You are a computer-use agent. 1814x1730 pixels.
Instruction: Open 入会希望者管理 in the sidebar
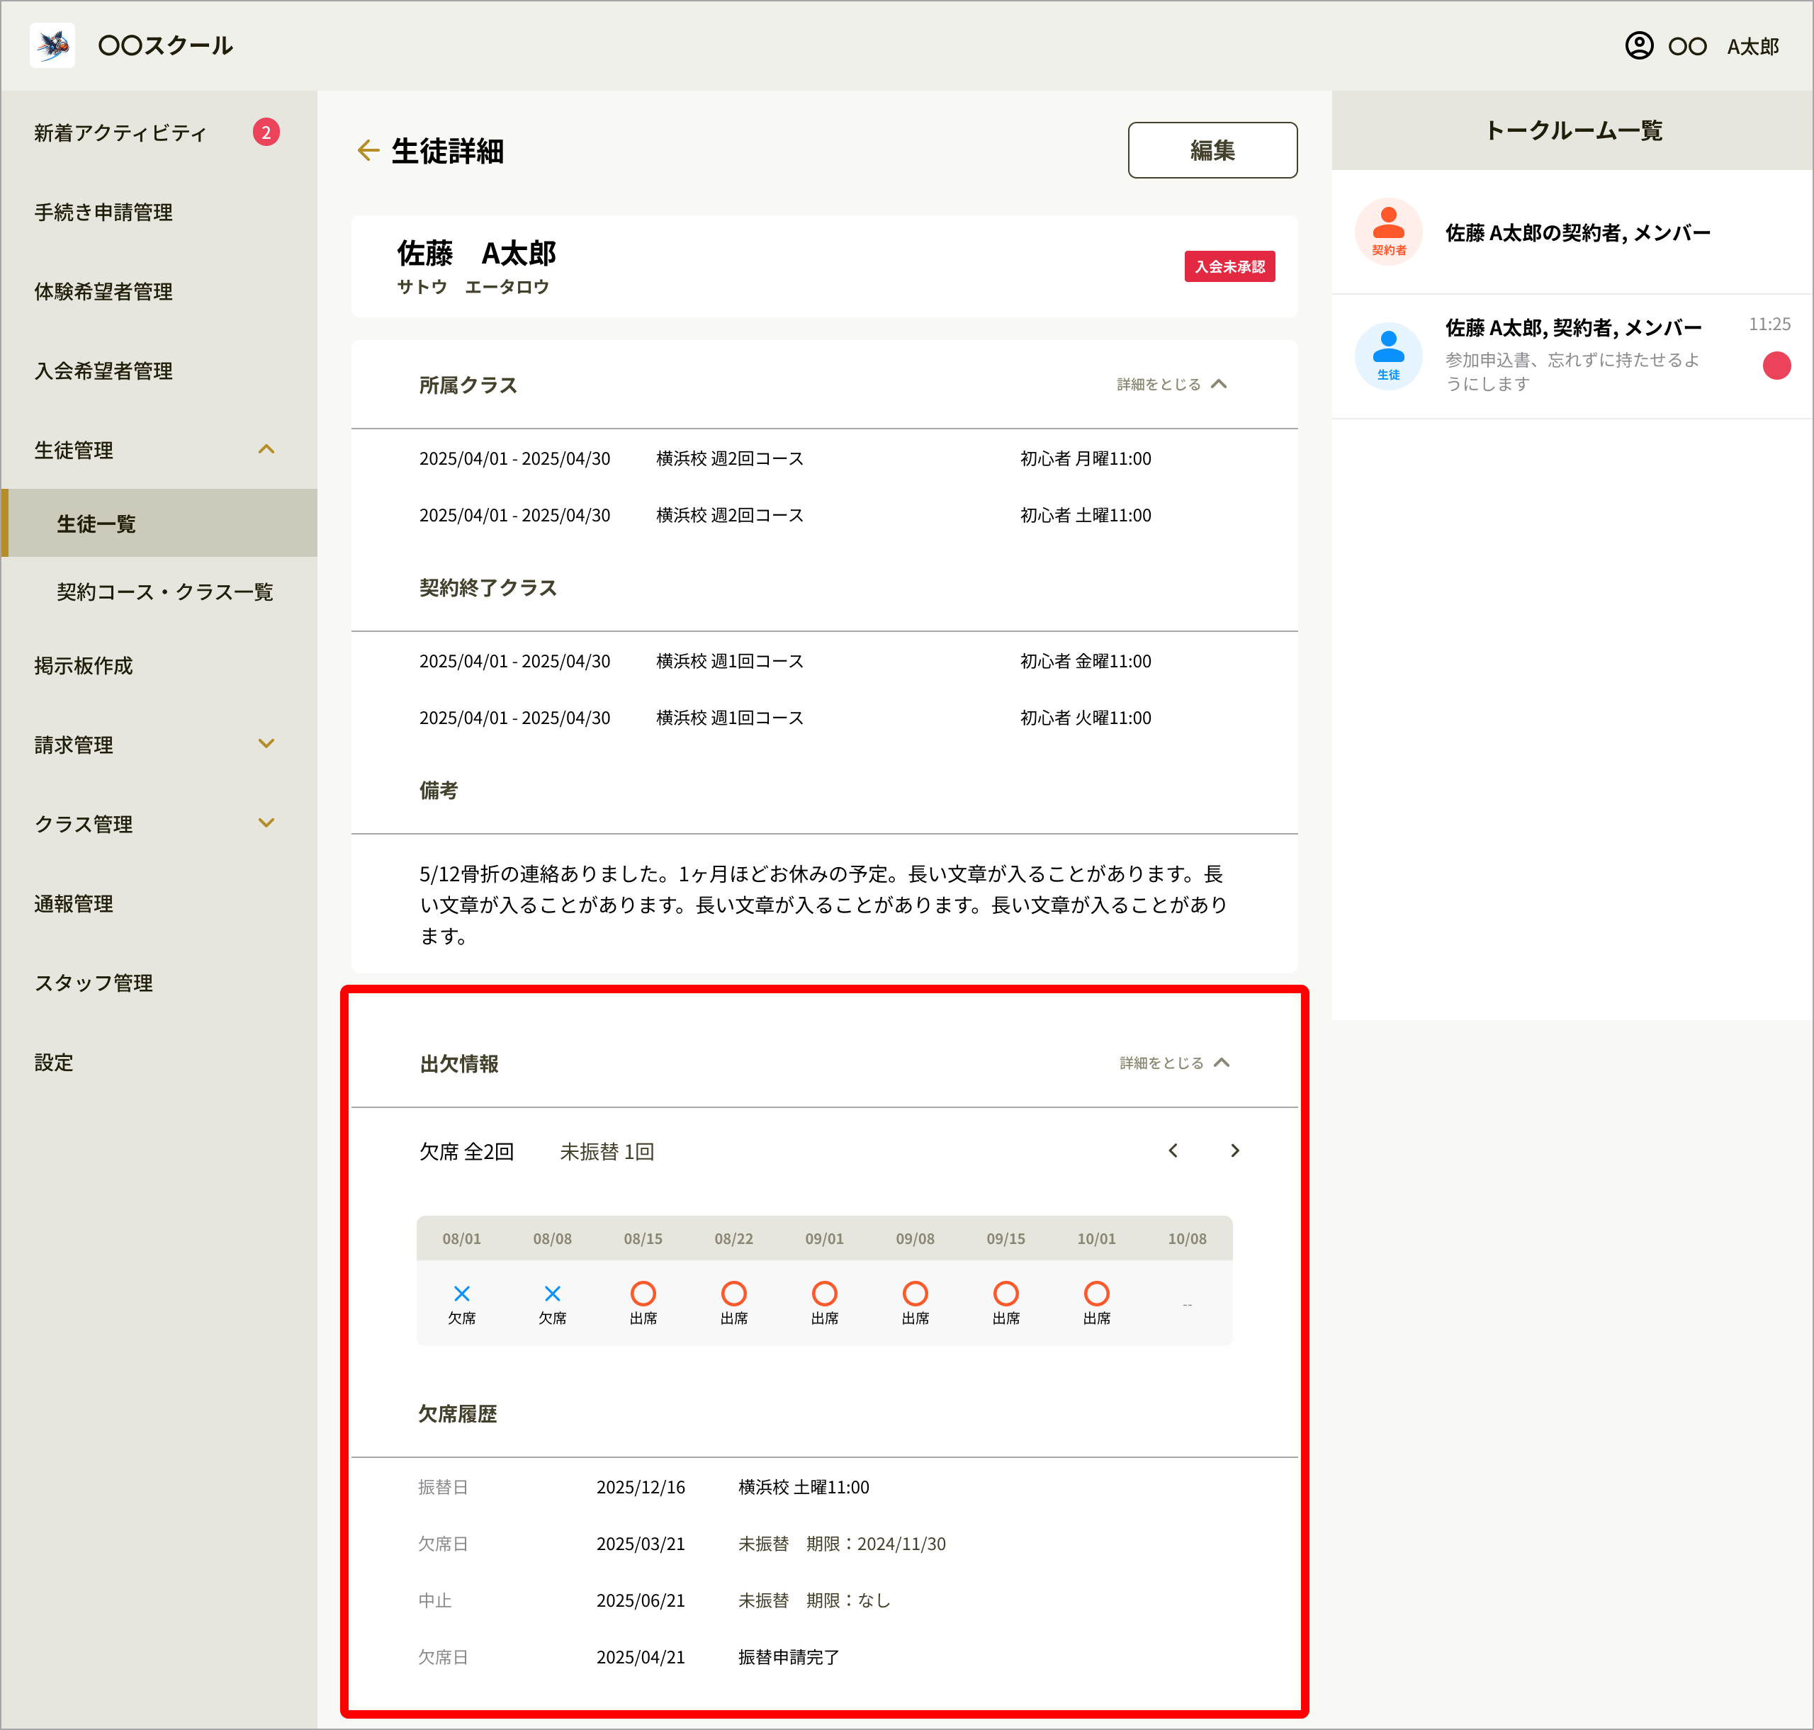point(159,371)
